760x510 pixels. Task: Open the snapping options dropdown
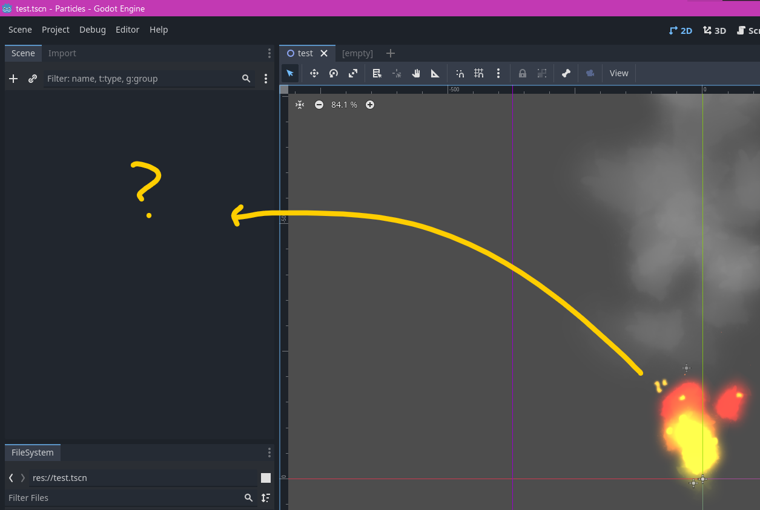[x=498, y=73]
